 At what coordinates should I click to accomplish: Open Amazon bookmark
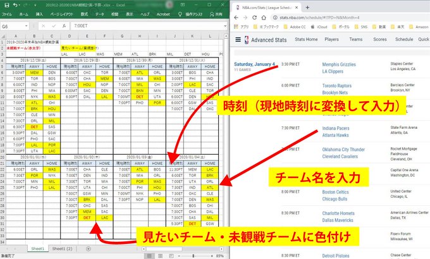tap(419, 27)
